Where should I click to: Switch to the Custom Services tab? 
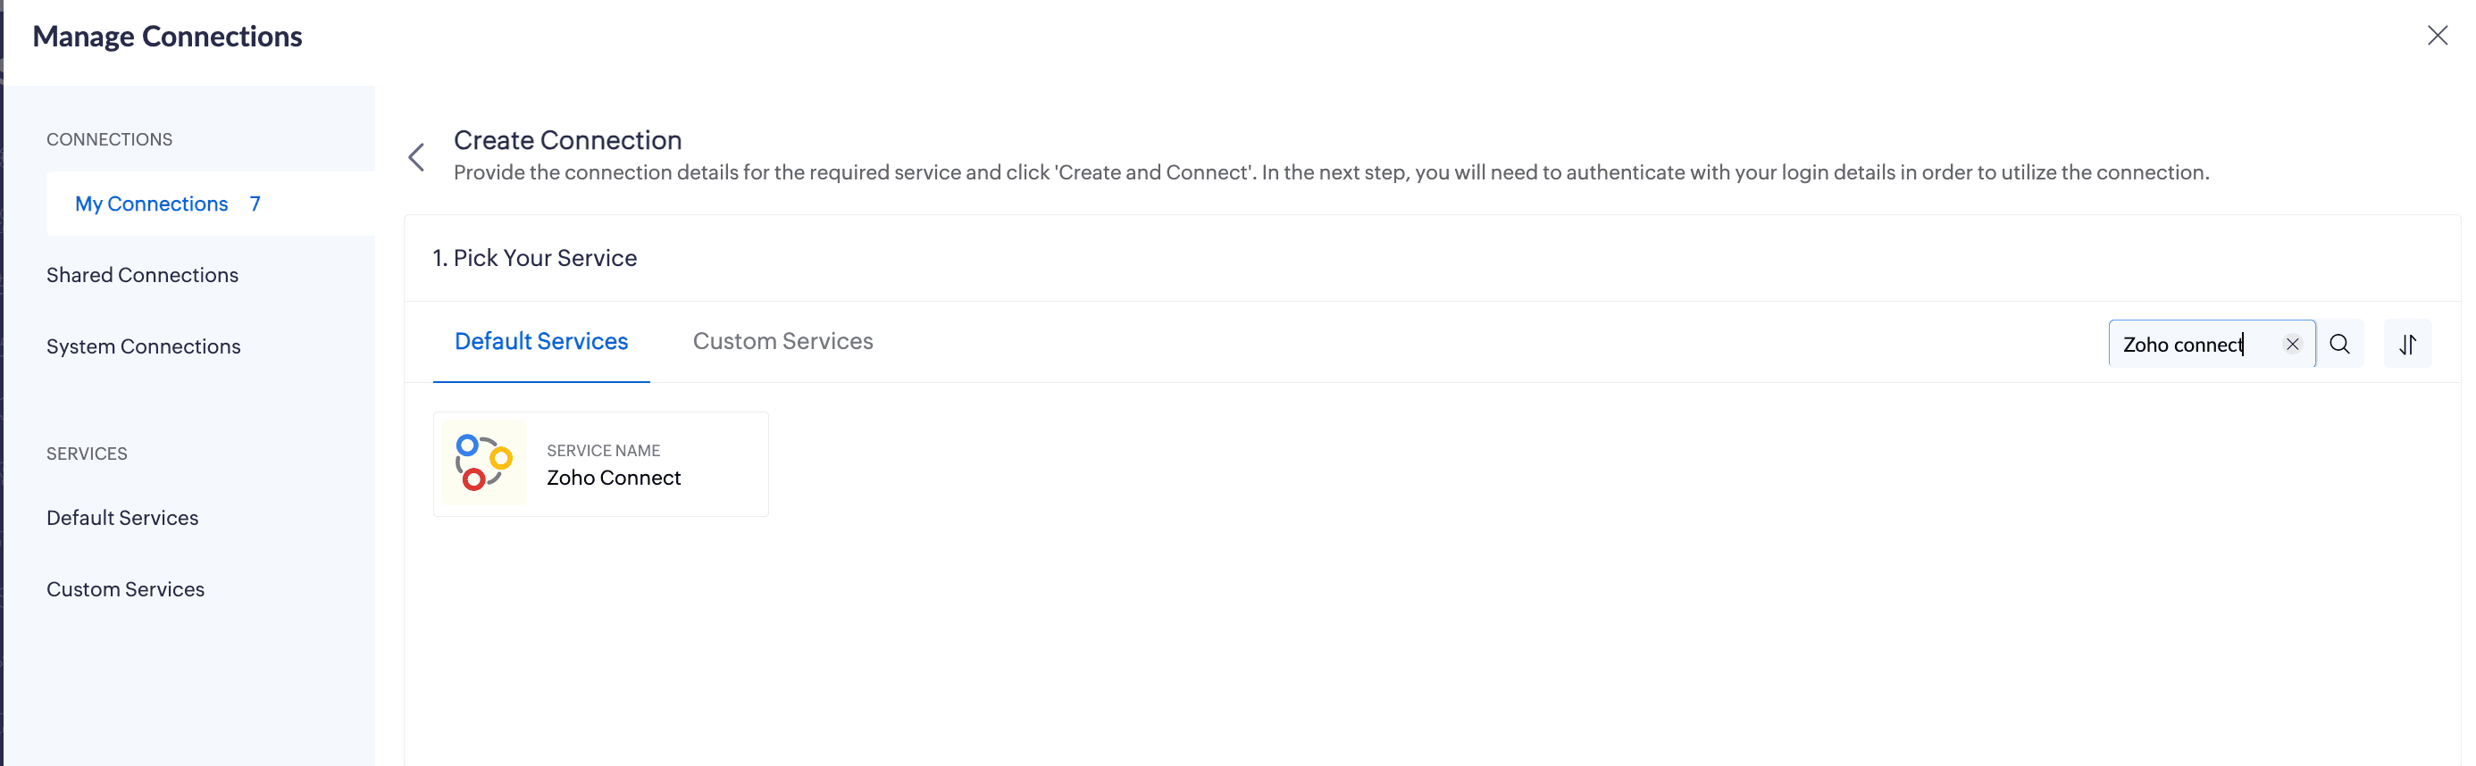[x=782, y=341]
